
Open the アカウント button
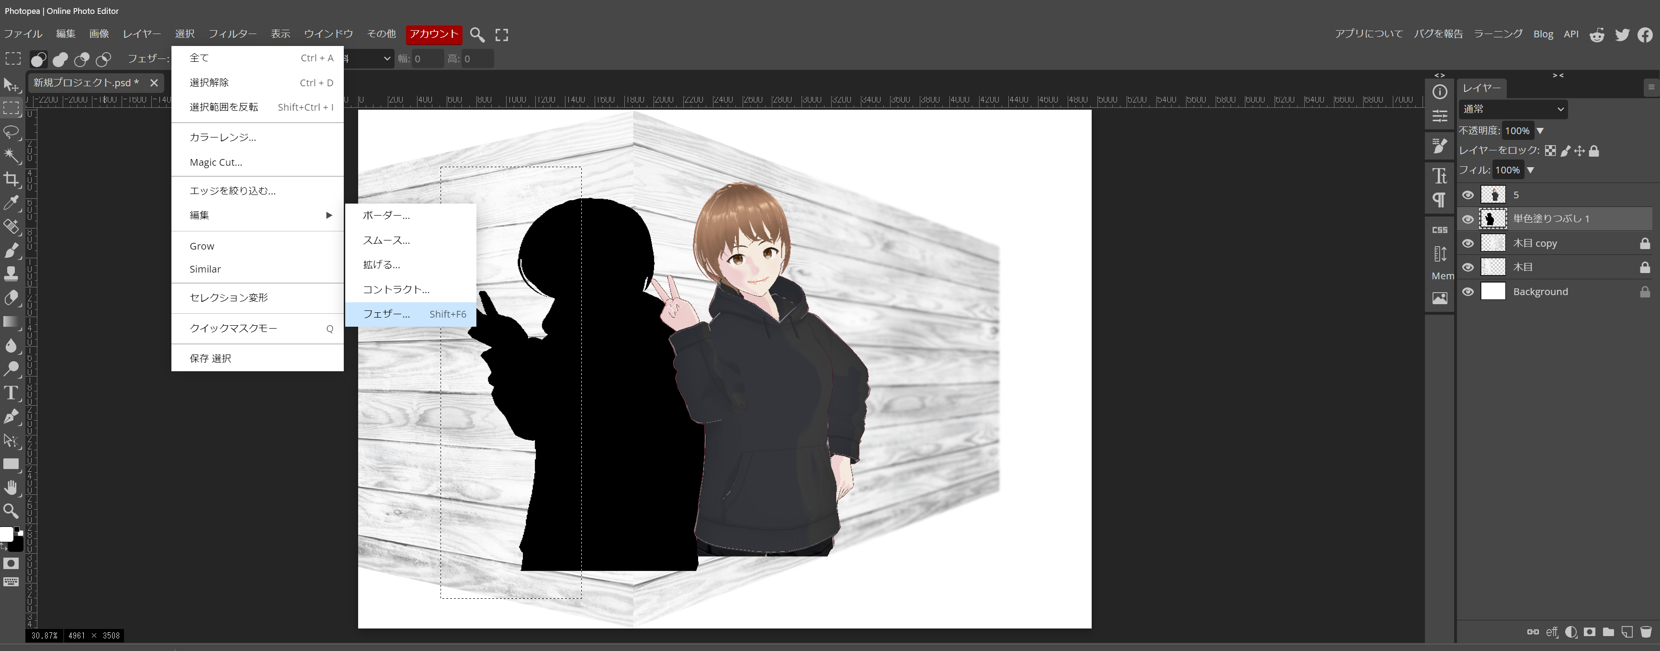coord(434,34)
